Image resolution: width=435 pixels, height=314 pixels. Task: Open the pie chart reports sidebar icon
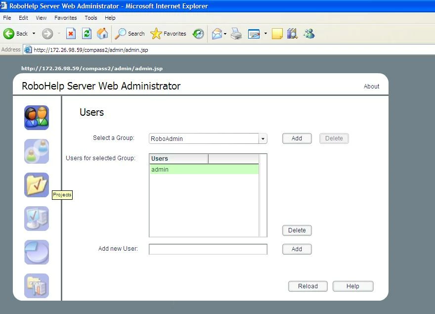(x=37, y=252)
